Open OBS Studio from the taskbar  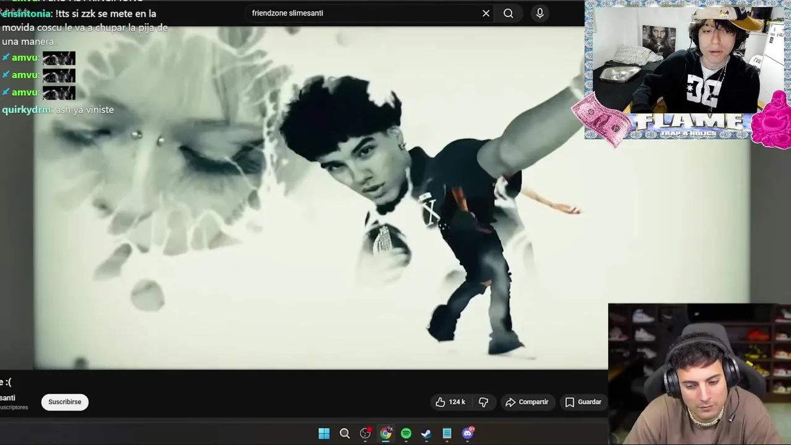pyautogui.click(x=365, y=433)
